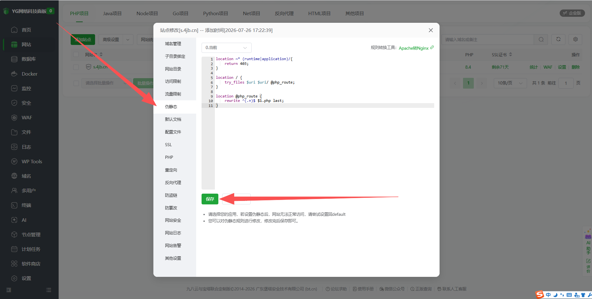Collapse sidebar with bottom-left menu icon
Image resolution: width=592 pixels, height=299 pixels.
pyautogui.click(x=9, y=290)
